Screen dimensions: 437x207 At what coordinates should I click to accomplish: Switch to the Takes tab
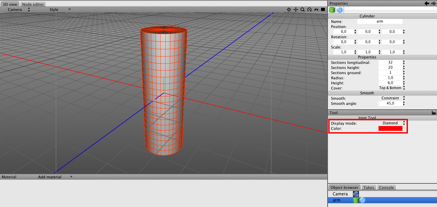tap(369, 188)
